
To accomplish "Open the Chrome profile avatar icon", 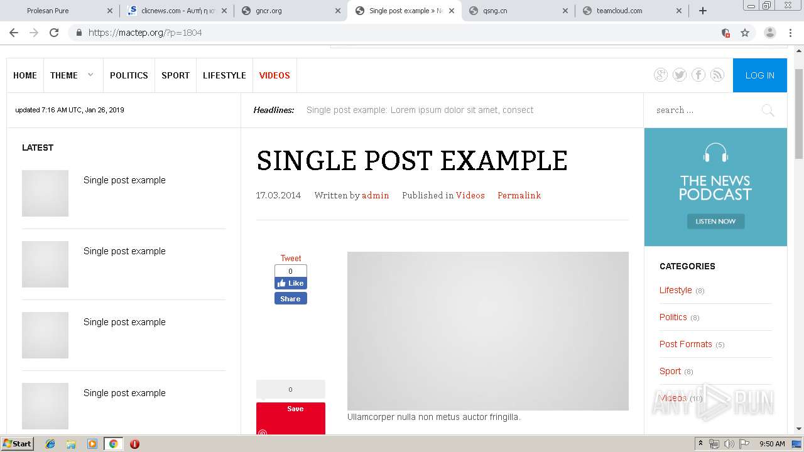I will [x=769, y=33].
